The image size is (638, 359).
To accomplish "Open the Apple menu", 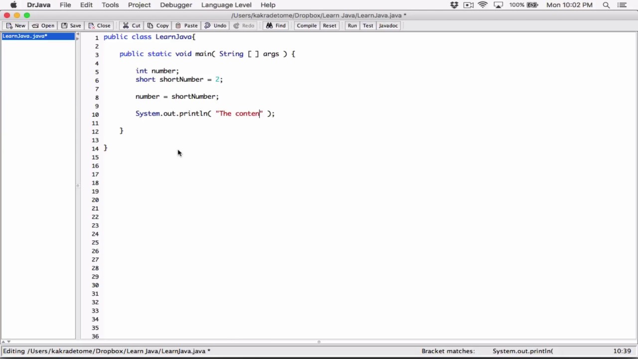I will point(13,5).
